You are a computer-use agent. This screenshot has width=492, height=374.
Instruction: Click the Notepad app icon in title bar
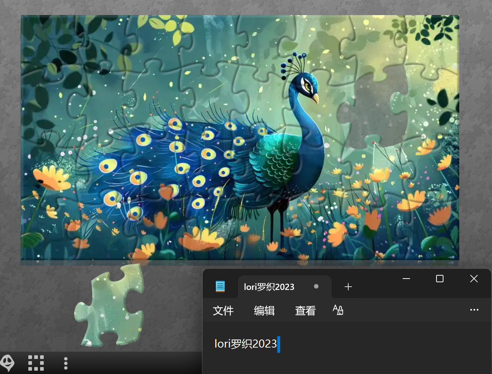pos(220,286)
